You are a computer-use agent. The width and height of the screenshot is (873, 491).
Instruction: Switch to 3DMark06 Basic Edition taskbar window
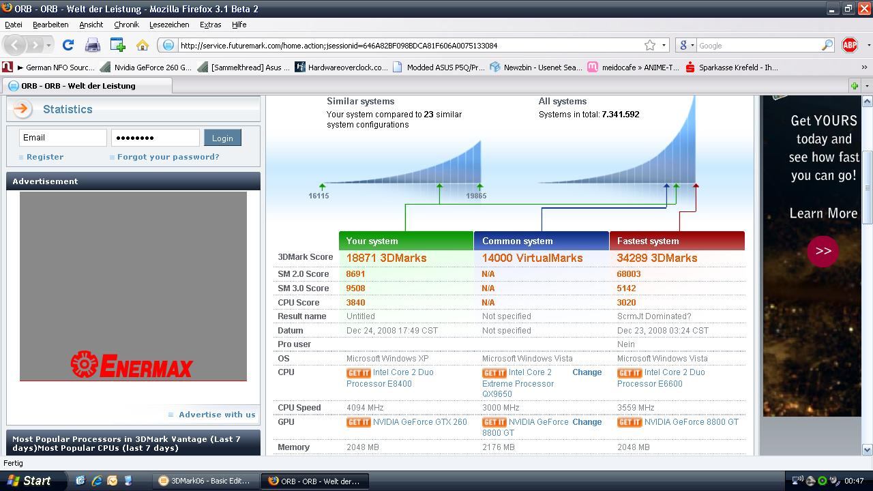point(207,481)
